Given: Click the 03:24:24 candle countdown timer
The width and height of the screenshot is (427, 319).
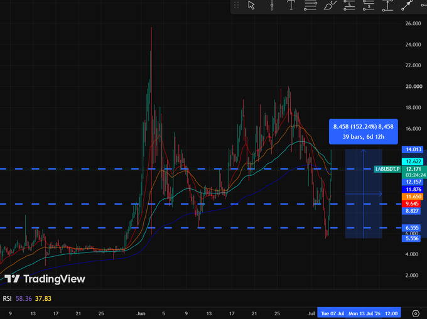Looking at the screenshot, I should 415,175.
